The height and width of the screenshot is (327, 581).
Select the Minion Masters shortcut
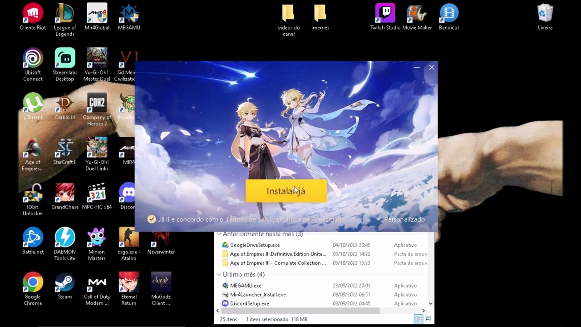click(x=97, y=245)
